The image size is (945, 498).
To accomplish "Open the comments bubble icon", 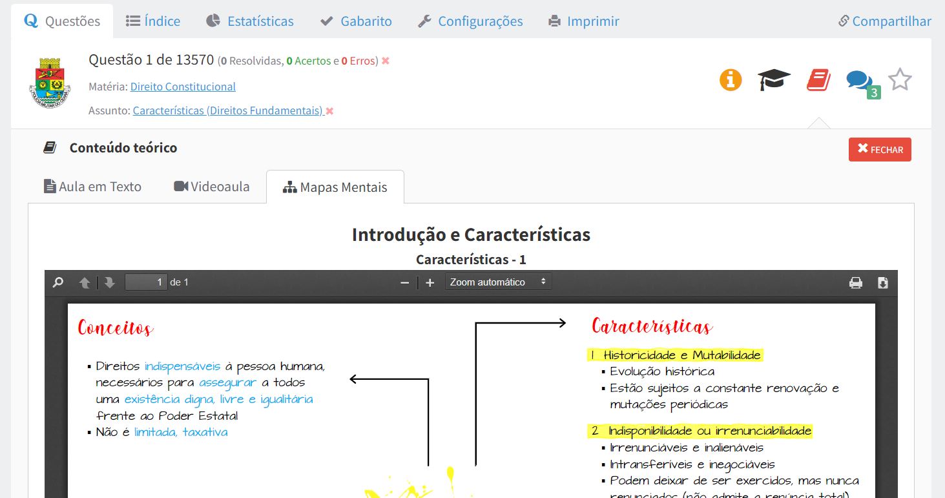I will 860,81.
